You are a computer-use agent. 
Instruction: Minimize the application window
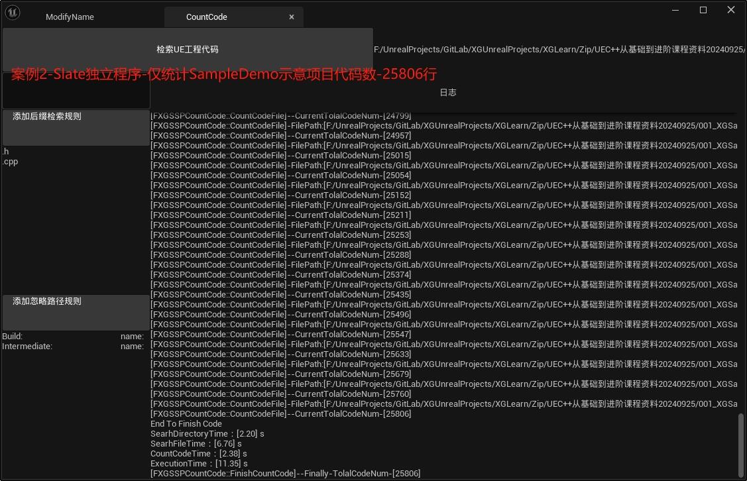(x=675, y=10)
